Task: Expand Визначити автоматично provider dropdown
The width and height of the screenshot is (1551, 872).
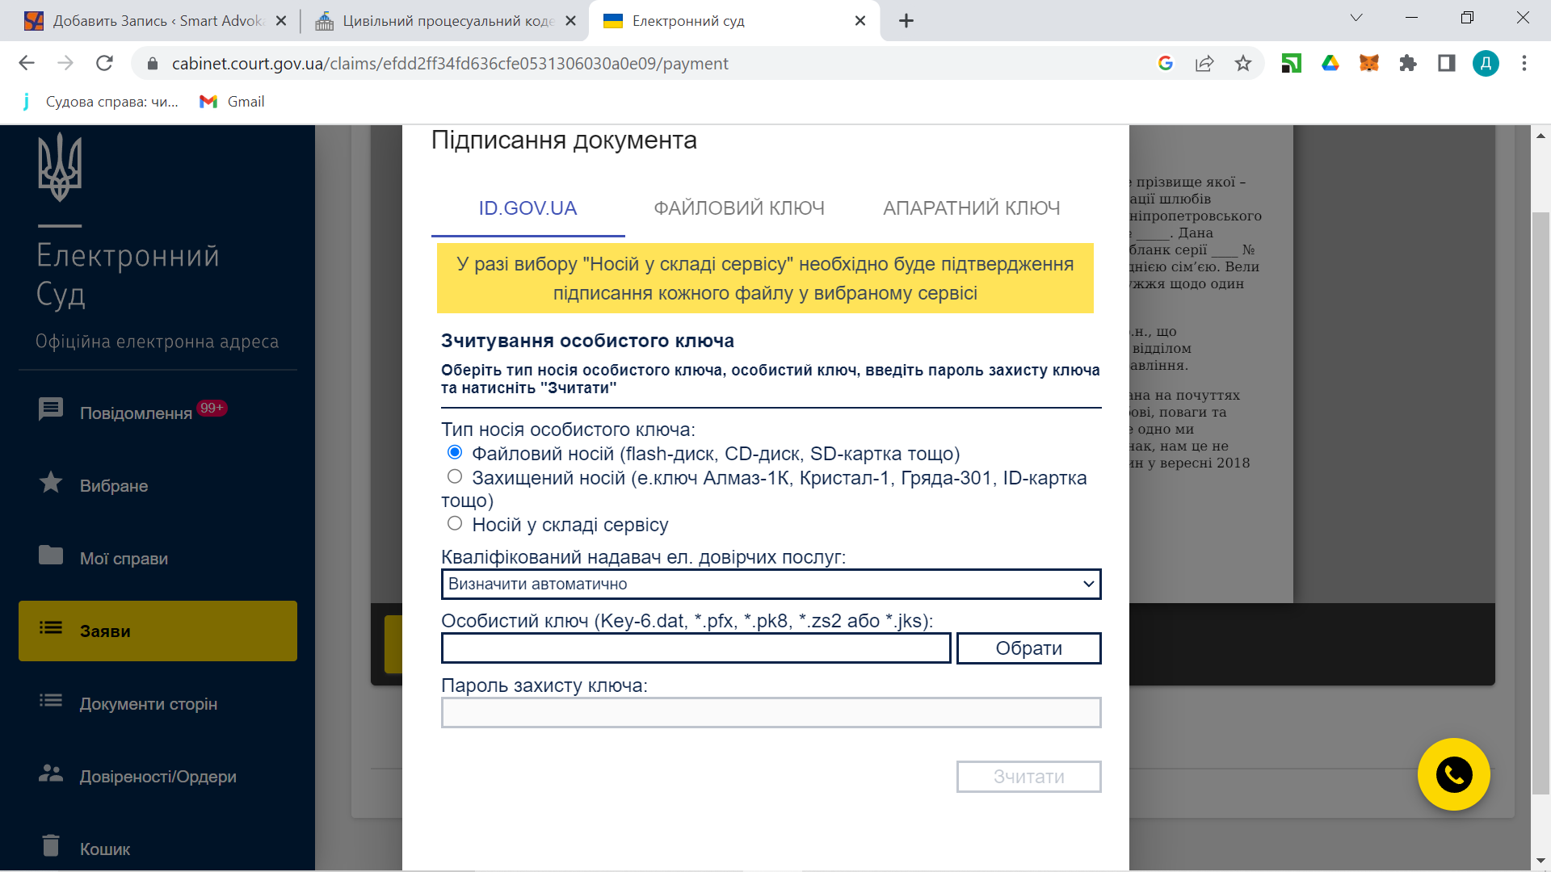Action: tap(771, 584)
